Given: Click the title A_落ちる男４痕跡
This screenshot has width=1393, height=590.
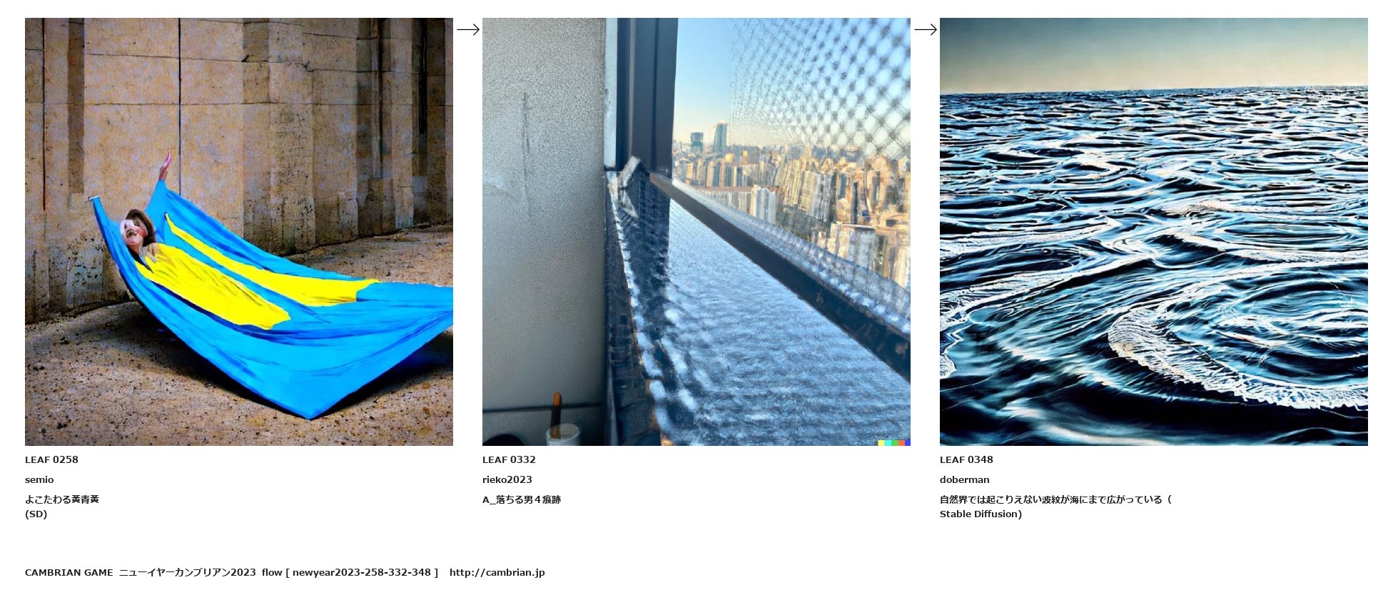Looking at the screenshot, I should pyautogui.click(x=522, y=499).
